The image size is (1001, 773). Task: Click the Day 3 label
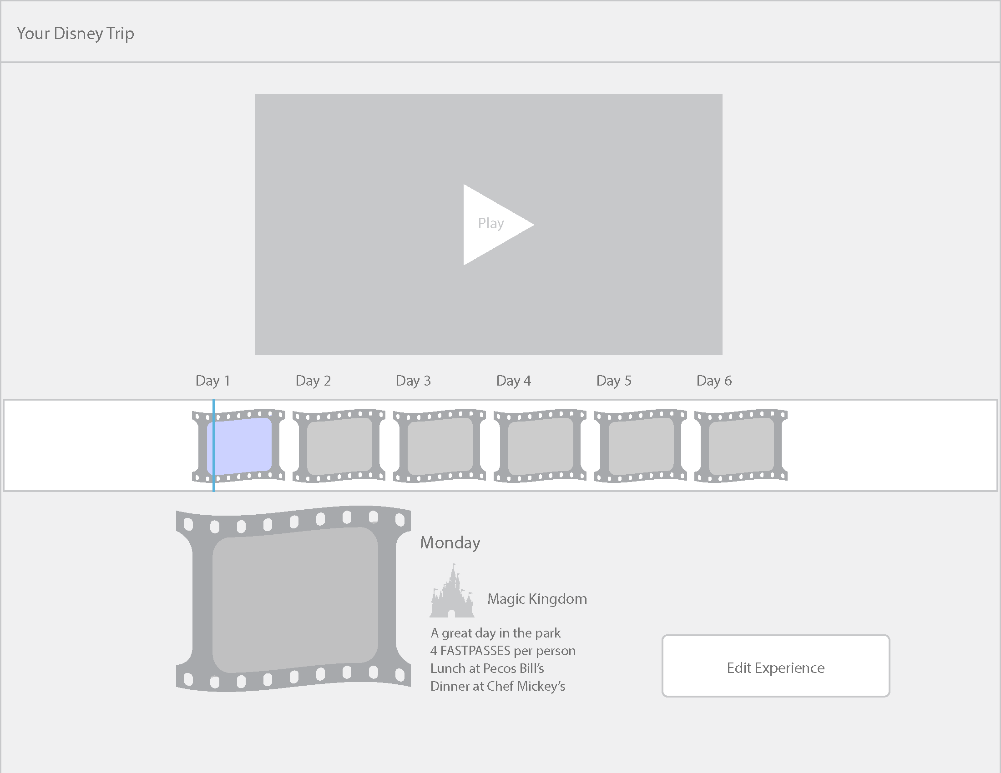[413, 381]
